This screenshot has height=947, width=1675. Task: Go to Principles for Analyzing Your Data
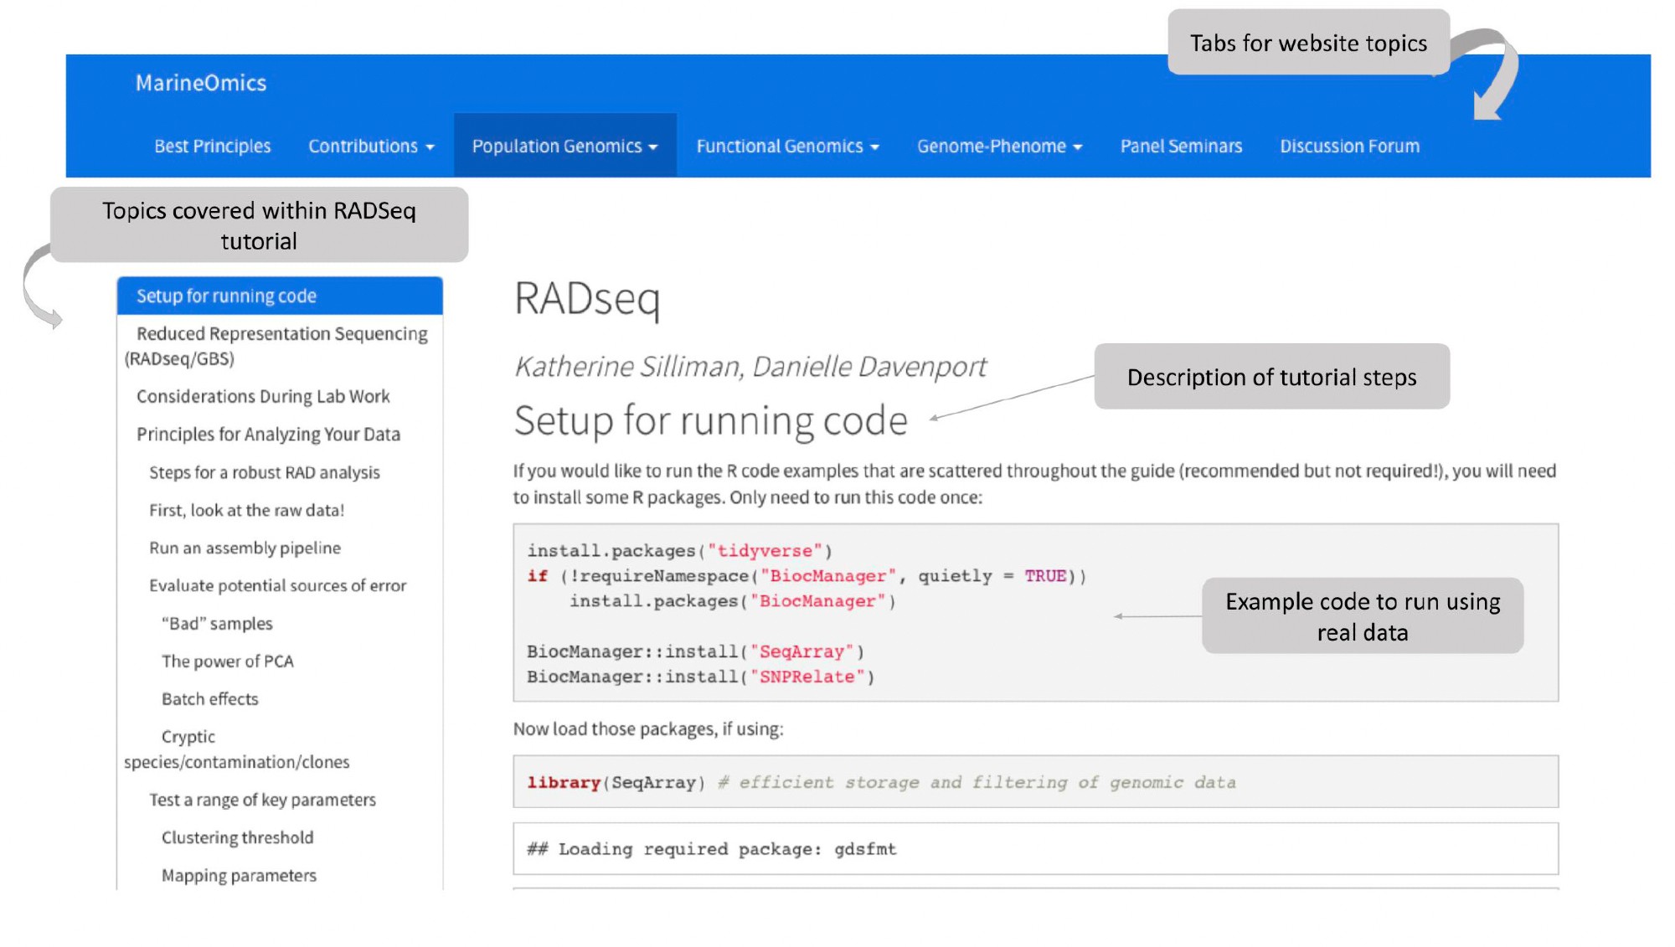coord(268,435)
